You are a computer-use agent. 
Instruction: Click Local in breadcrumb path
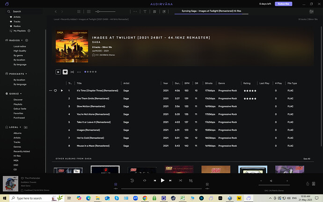pyautogui.click(x=56, y=19)
